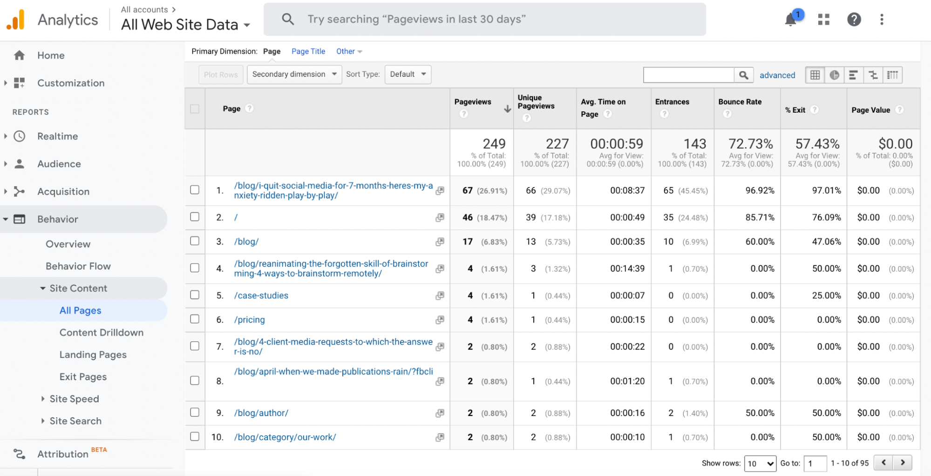
Task: Select Page Title as primary dimension
Action: tap(308, 51)
